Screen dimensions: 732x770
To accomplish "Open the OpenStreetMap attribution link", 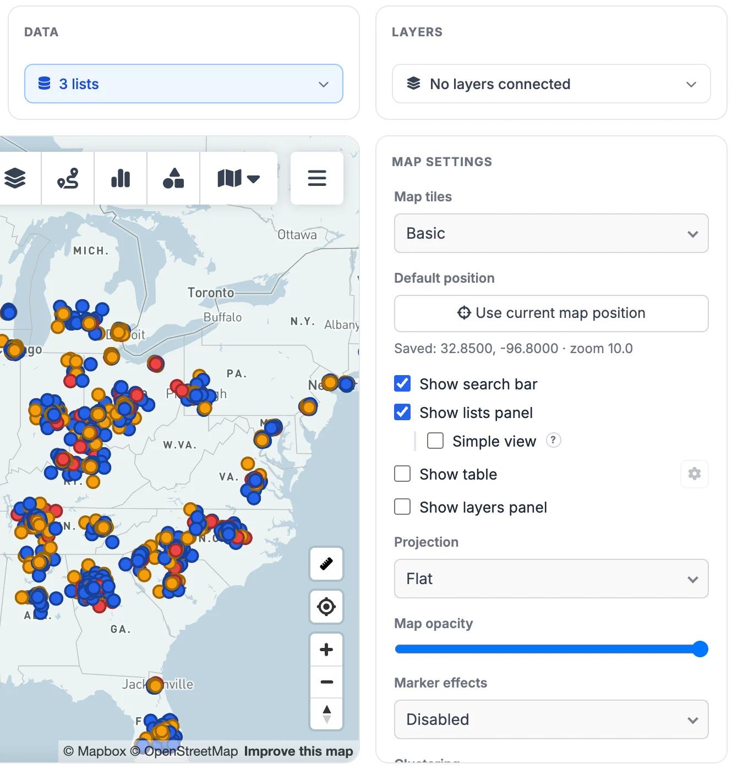I will [184, 751].
